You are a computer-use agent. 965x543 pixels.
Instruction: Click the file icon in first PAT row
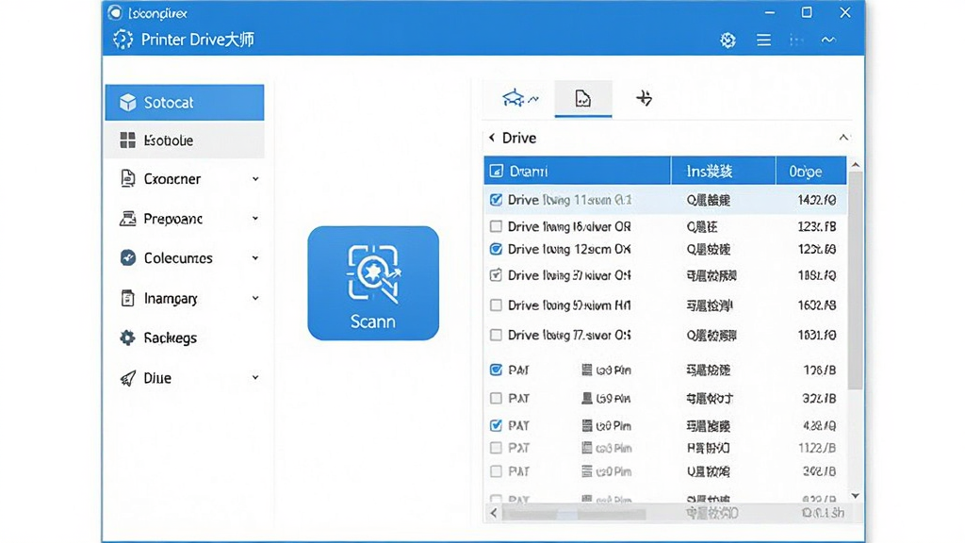point(586,370)
